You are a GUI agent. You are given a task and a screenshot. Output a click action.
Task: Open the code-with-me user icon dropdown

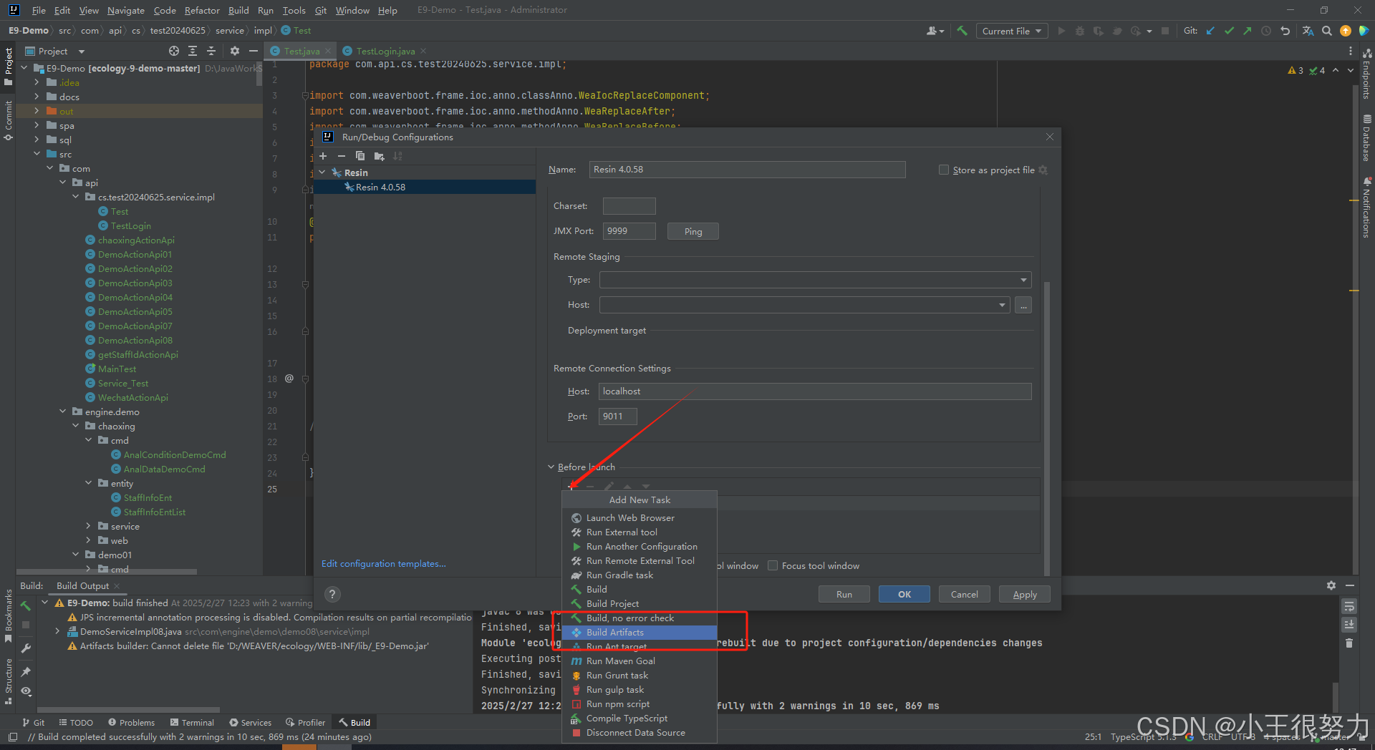tap(935, 31)
